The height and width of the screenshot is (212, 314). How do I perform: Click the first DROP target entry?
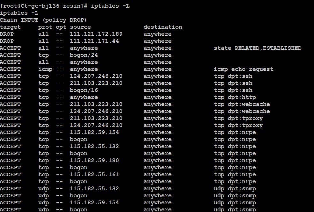pos(7,34)
